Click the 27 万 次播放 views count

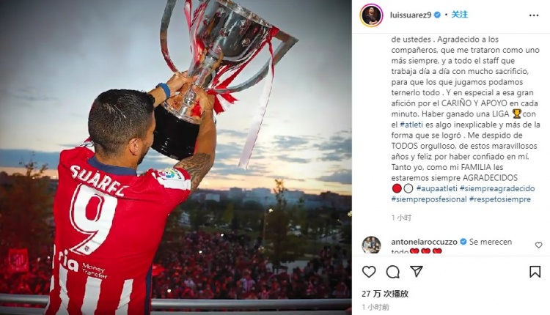(385, 294)
